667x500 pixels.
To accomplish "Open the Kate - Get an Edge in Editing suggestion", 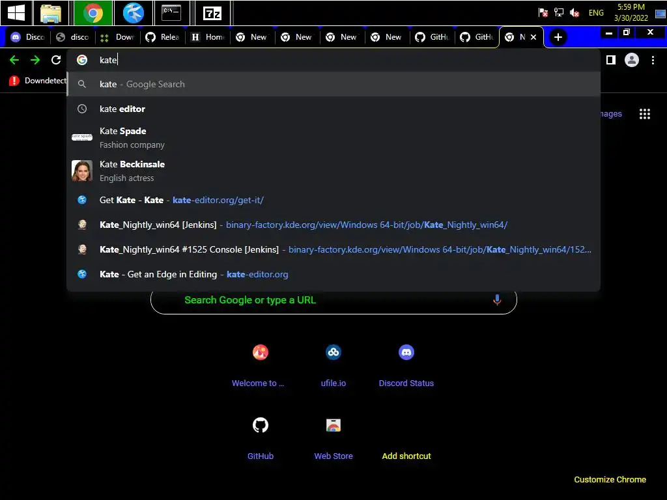I will pos(333,274).
